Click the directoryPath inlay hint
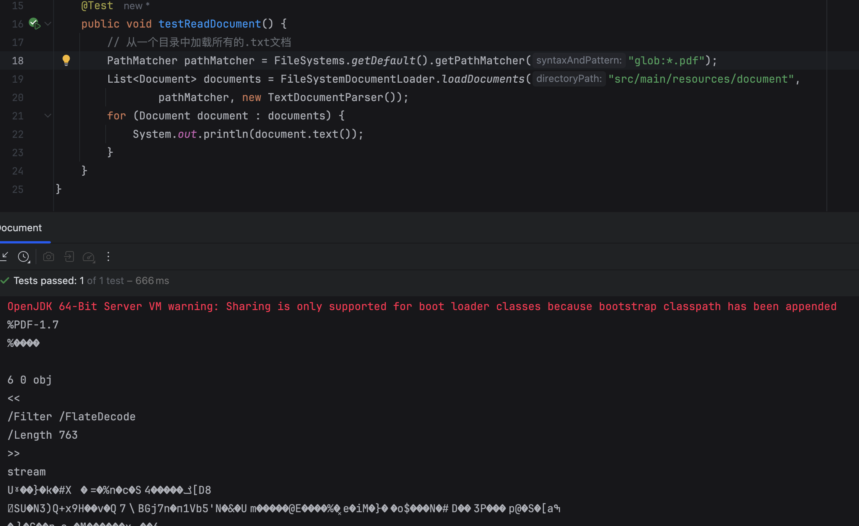 coord(569,79)
